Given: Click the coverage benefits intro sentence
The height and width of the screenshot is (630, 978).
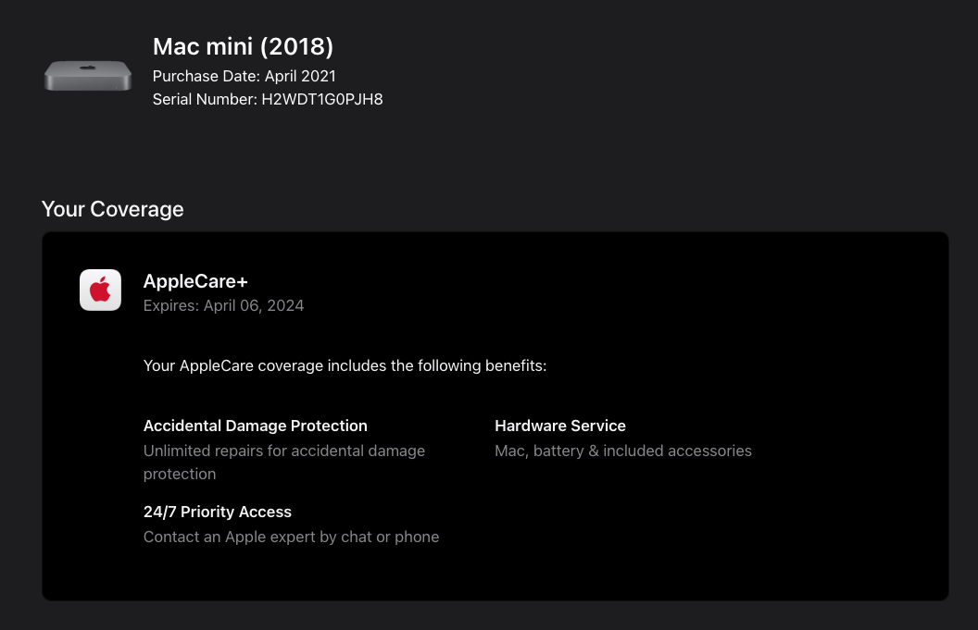Looking at the screenshot, I should point(345,365).
